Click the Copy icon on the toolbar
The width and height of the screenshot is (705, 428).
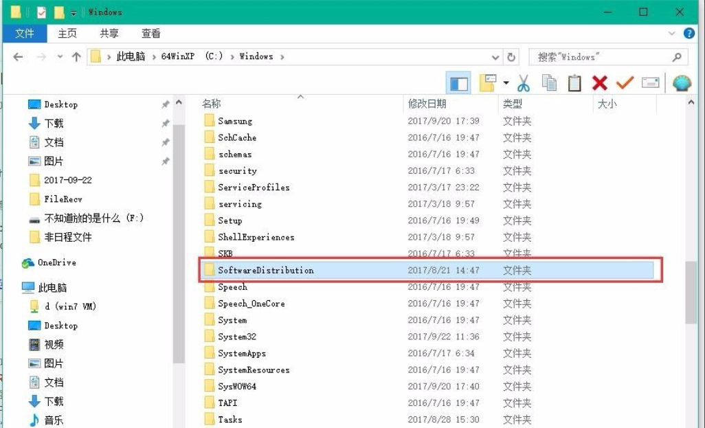pos(551,82)
